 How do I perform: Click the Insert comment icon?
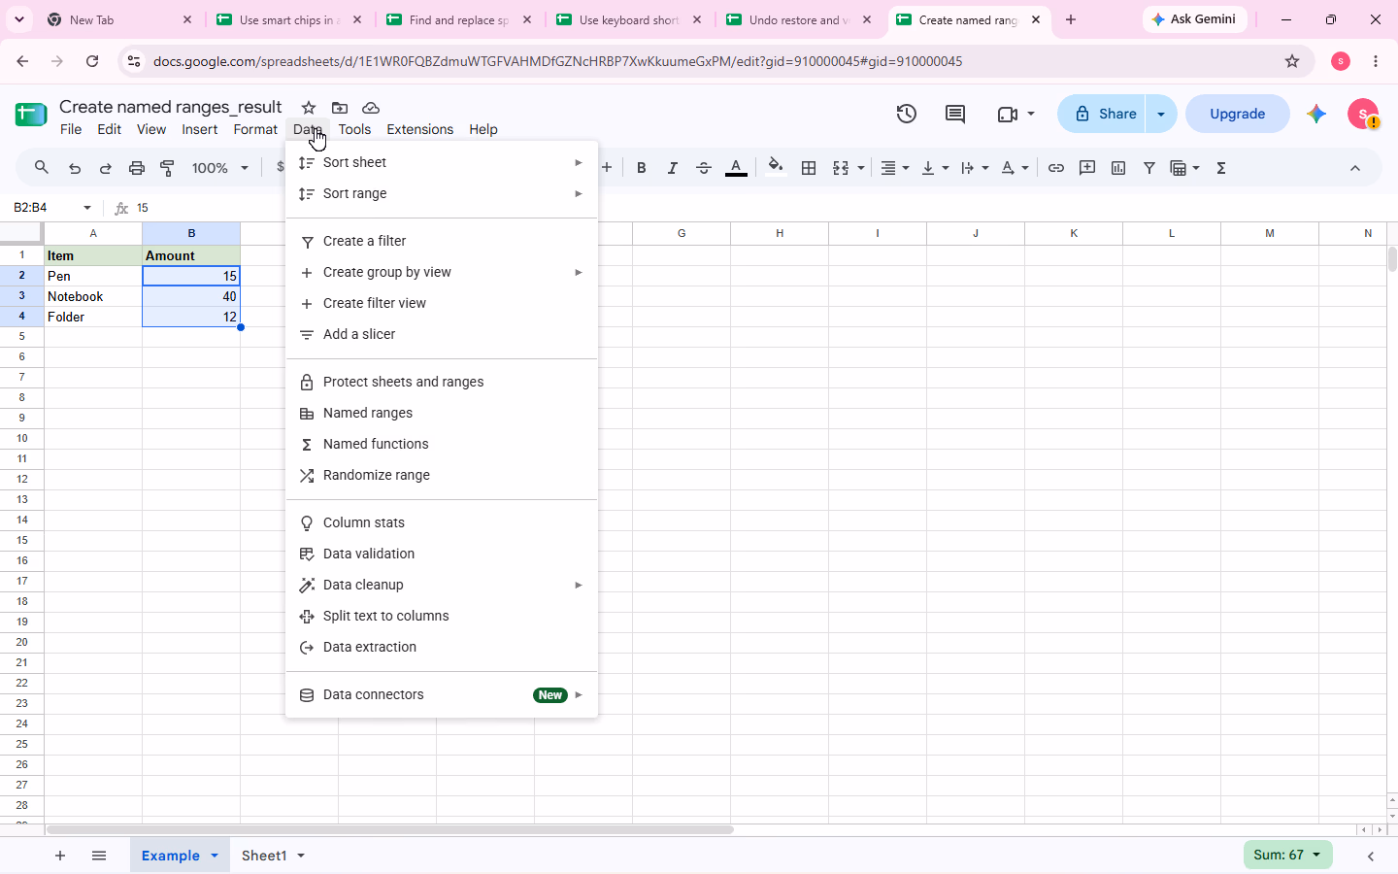pyautogui.click(x=1087, y=168)
